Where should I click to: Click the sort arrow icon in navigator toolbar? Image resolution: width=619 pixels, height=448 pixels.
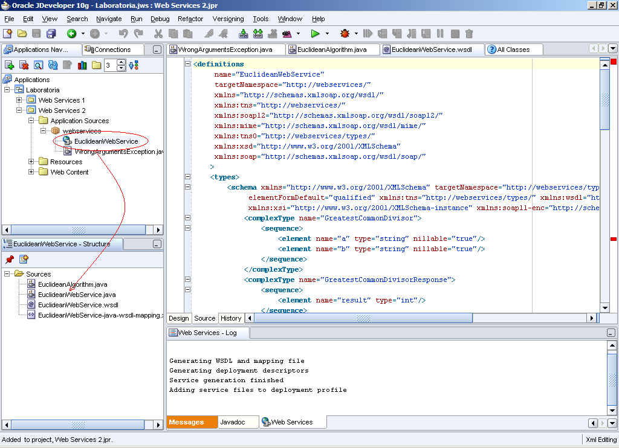click(x=134, y=65)
